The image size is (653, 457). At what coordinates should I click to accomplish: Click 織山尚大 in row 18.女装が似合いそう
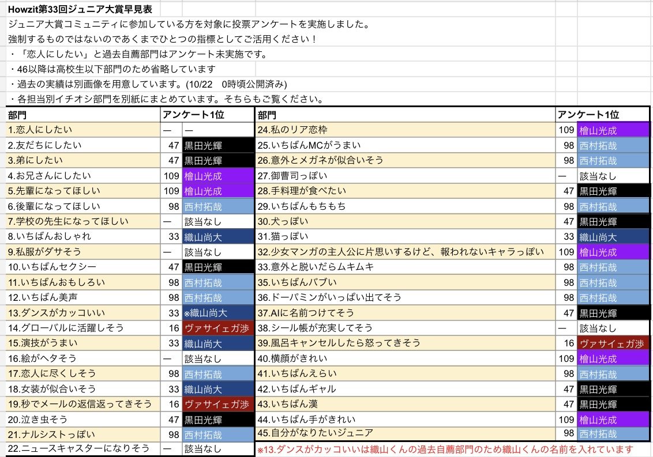(x=218, y=389)
